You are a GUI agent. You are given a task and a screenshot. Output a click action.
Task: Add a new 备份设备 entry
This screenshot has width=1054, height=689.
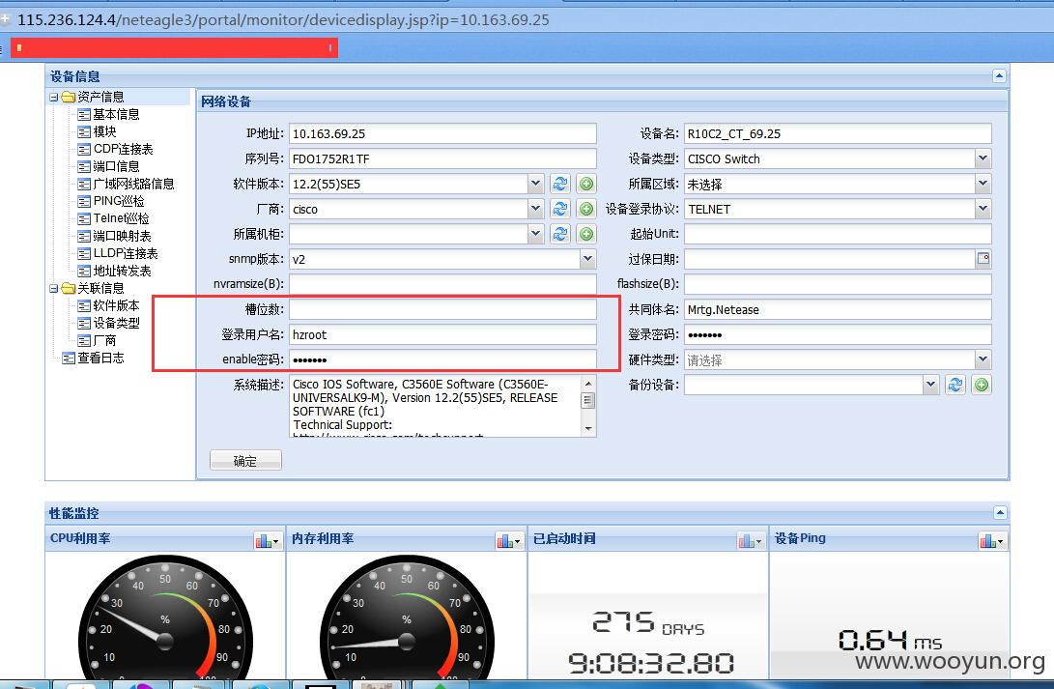click(982, 385)
